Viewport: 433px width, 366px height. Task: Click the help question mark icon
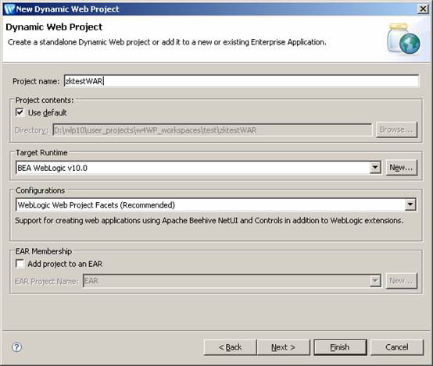click(17, 347)
